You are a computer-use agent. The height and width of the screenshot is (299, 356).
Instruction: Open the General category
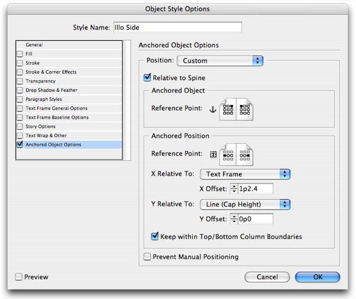(x=34, y=44)
